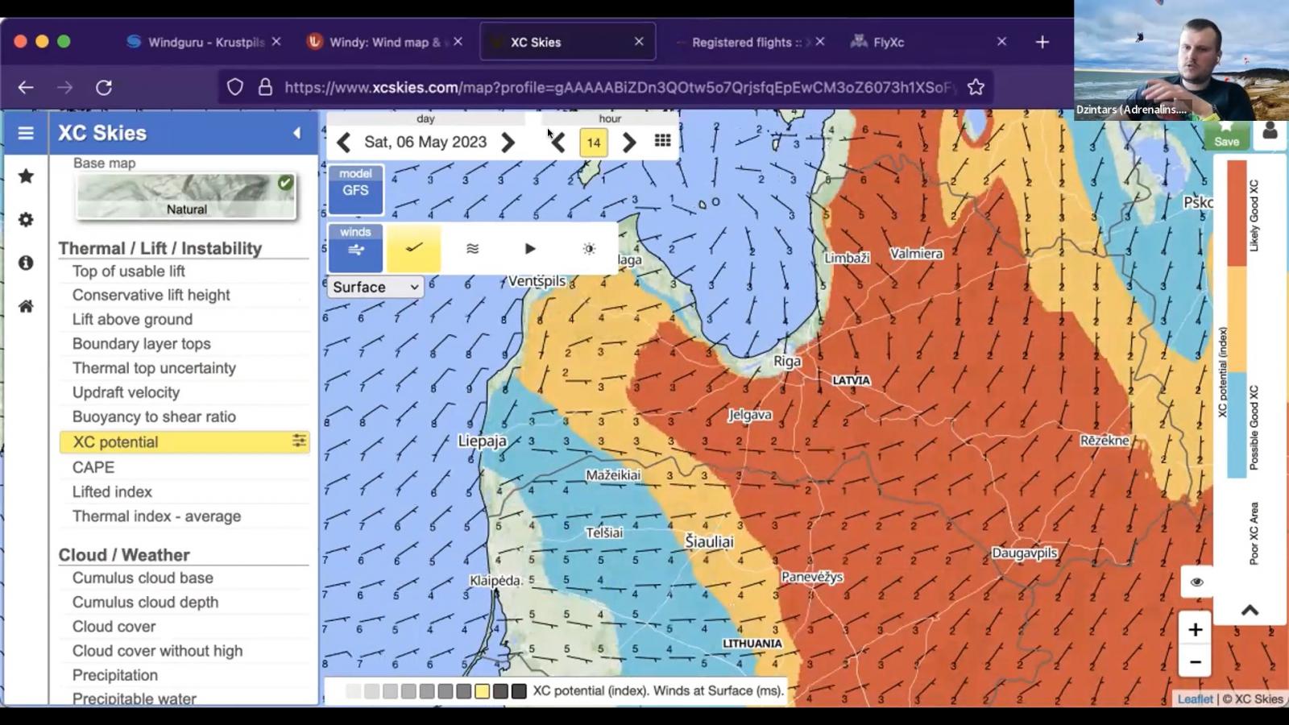Screen dimensions: 1289x725
Task: Open the hour grid picker
Action: pyautogui.click(x=662, y=141)
